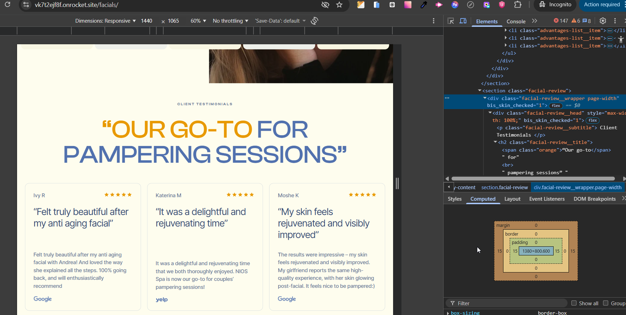Tick the Group checkbox in Computed pane
Viewport: 626px width, 315px height.
point(606,303)
